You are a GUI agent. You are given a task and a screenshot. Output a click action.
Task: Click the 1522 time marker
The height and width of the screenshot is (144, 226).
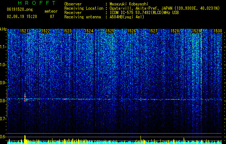tap(46, 31)
